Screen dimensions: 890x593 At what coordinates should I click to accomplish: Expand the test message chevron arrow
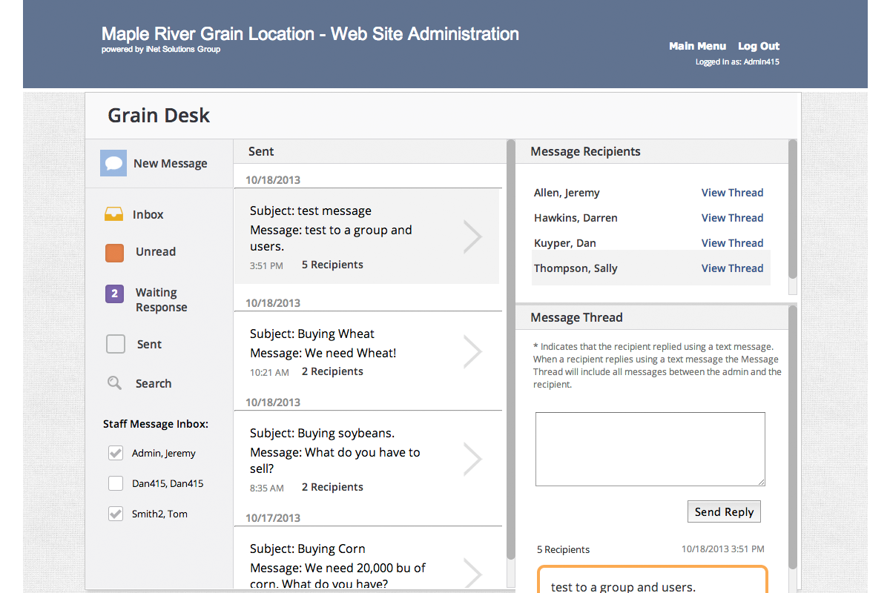tap(472, 237)
